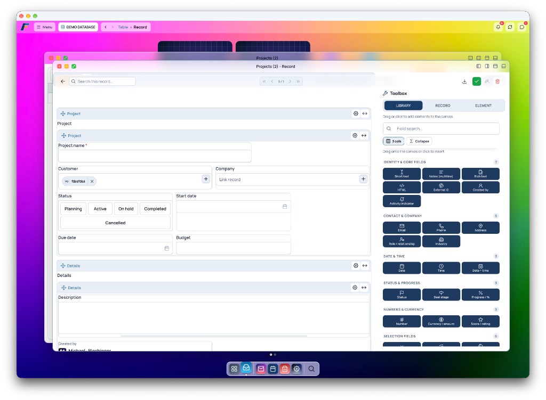The height and width of the screenshot is (400, 546).
Task: Add the Created by toolbox field
Action: pyautogui.click(x=480, y=187)
